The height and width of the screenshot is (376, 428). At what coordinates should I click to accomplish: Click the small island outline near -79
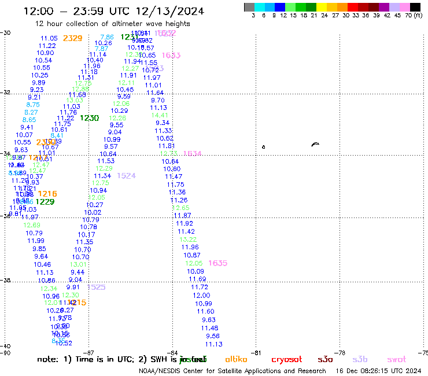click(315, 144)
